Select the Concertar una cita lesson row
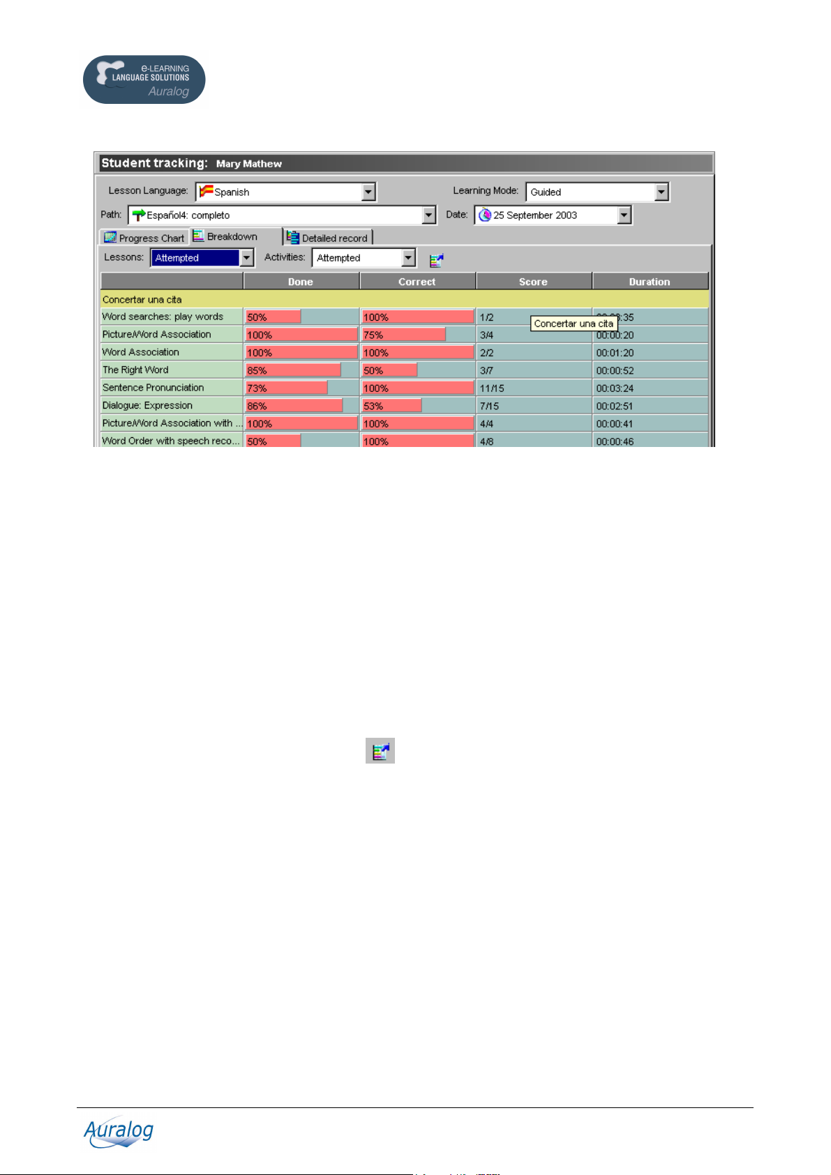Image resolution: width=831 pixels, height=1175 pixels. (404, 299)
